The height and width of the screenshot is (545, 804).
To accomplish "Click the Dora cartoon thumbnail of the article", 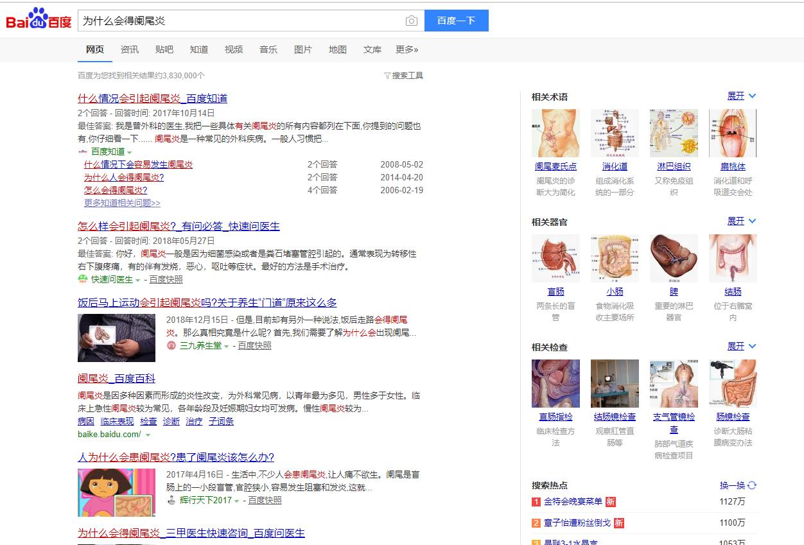I will click(116, 492).
